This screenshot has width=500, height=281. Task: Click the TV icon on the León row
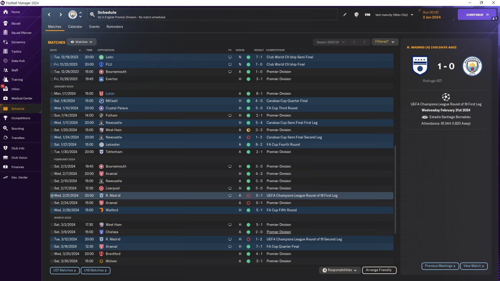(230, 57)
